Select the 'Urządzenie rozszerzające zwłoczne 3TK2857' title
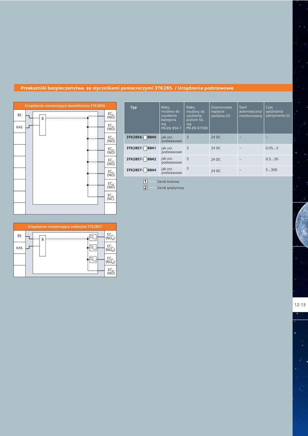Image resolution: width=308 pixels, height=436 pixels. pyautogui.click(x=65, y=227)
